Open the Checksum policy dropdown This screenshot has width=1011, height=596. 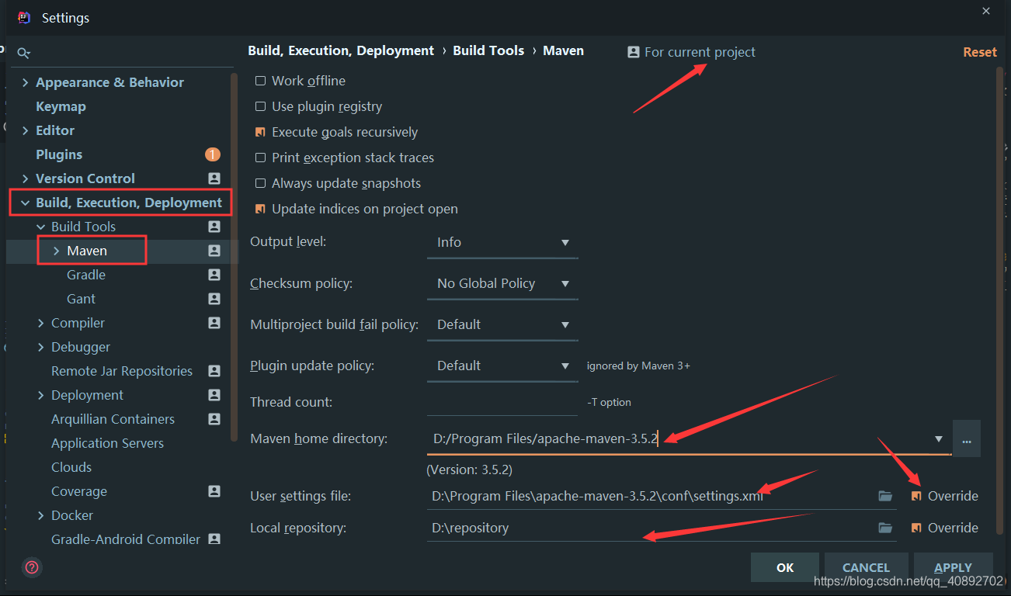tap(502, 284)
